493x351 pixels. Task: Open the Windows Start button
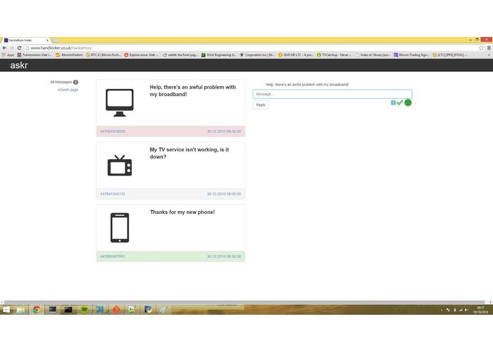pyautogui.click(x=6, y=310)
